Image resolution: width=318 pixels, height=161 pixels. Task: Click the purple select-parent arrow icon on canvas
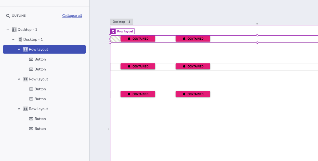point(113,31)
